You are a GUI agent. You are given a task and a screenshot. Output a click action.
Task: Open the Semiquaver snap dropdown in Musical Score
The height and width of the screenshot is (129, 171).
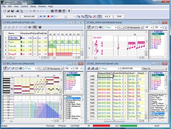pos(135,27)
